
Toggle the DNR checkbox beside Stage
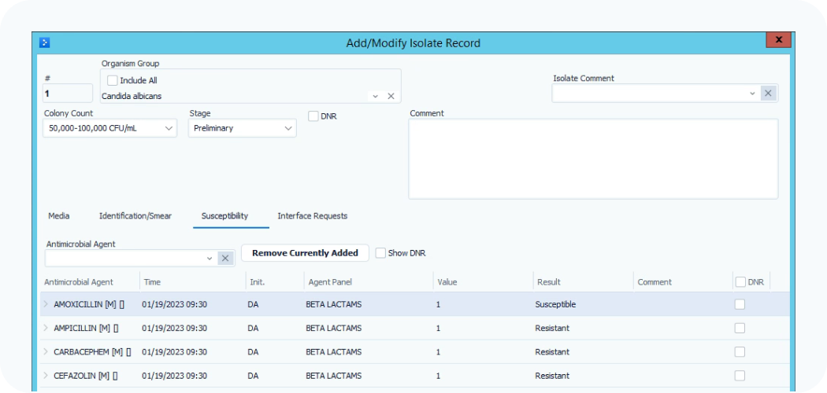click(x=313, y=116)
